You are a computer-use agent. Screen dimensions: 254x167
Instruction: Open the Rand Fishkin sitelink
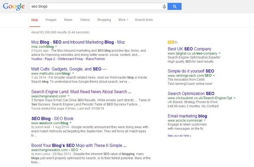tap(95, 59)
